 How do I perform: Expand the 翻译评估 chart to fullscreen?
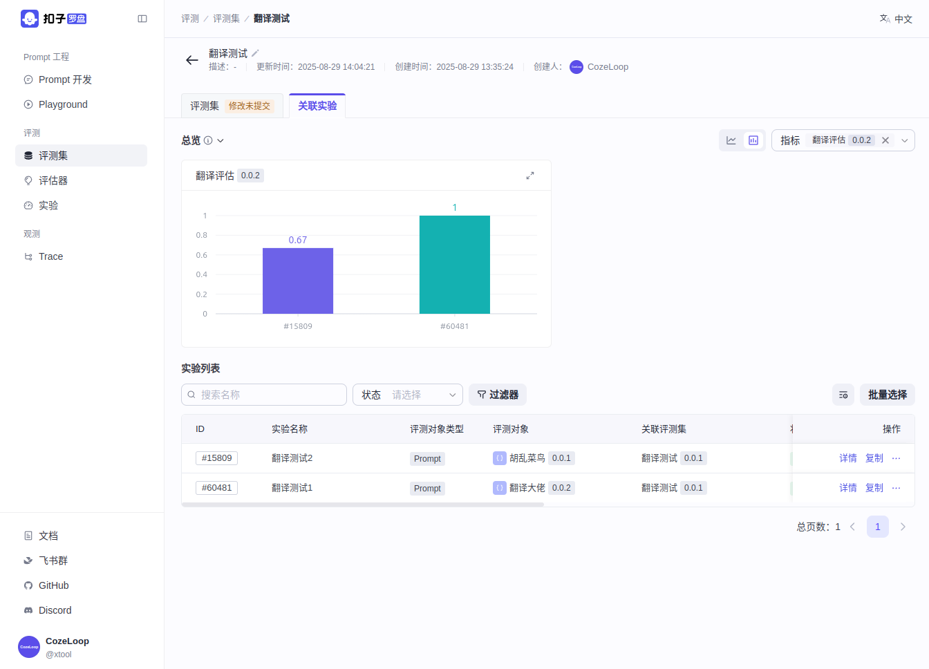point(530,176)
